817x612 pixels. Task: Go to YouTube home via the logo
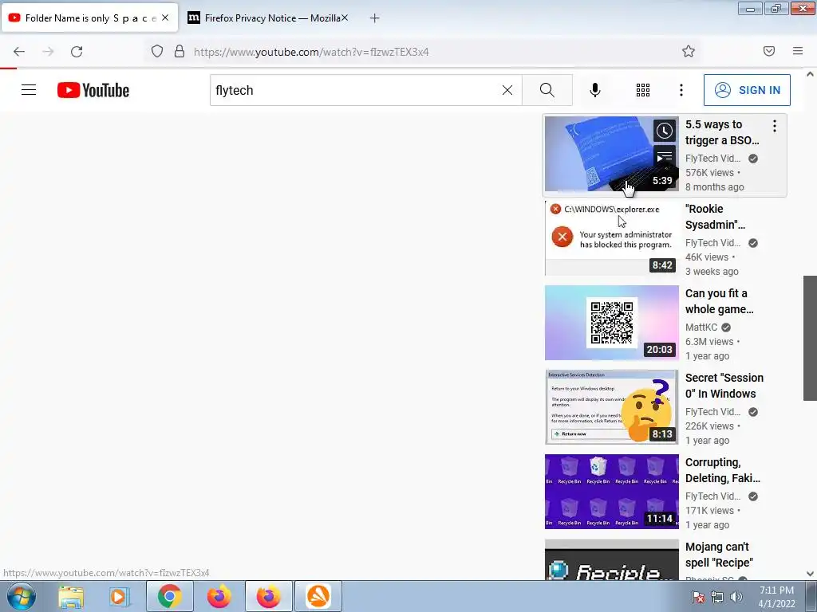click(93, 90)
